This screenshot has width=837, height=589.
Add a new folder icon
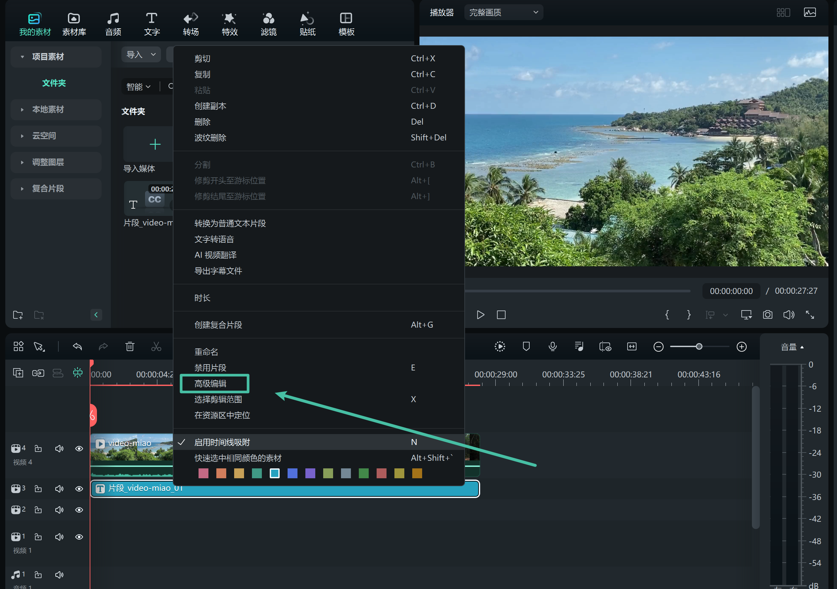(18, 315)
